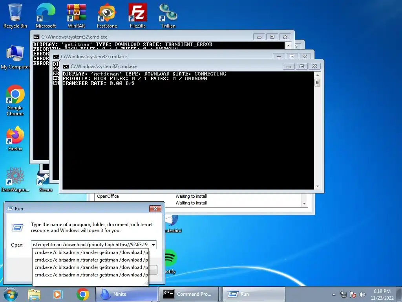Minimize the front CONNECTING cmd window
Image resolution: width=402 pixels, height=302 pixels.
coord(289,66)
